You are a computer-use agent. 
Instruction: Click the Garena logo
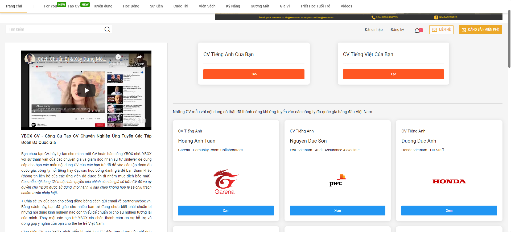pyautogui.click(x=226, y=182)
